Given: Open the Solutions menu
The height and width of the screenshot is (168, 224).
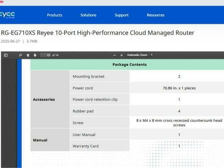Looking at the screenshot, I should tap(88, 15).
